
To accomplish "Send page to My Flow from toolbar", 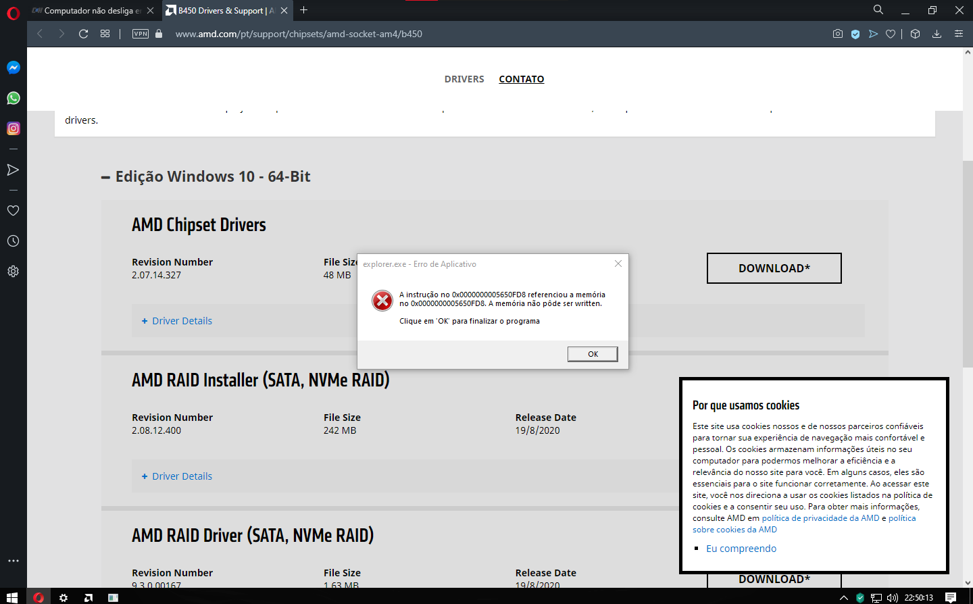I will coord(873,34).
